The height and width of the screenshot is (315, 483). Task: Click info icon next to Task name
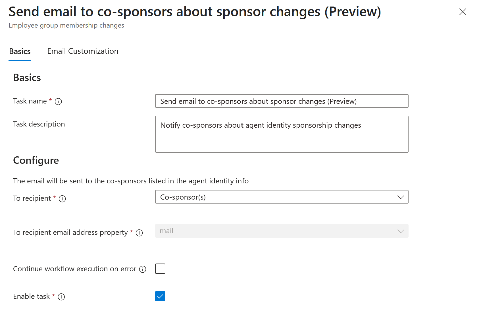coord(58,101)
